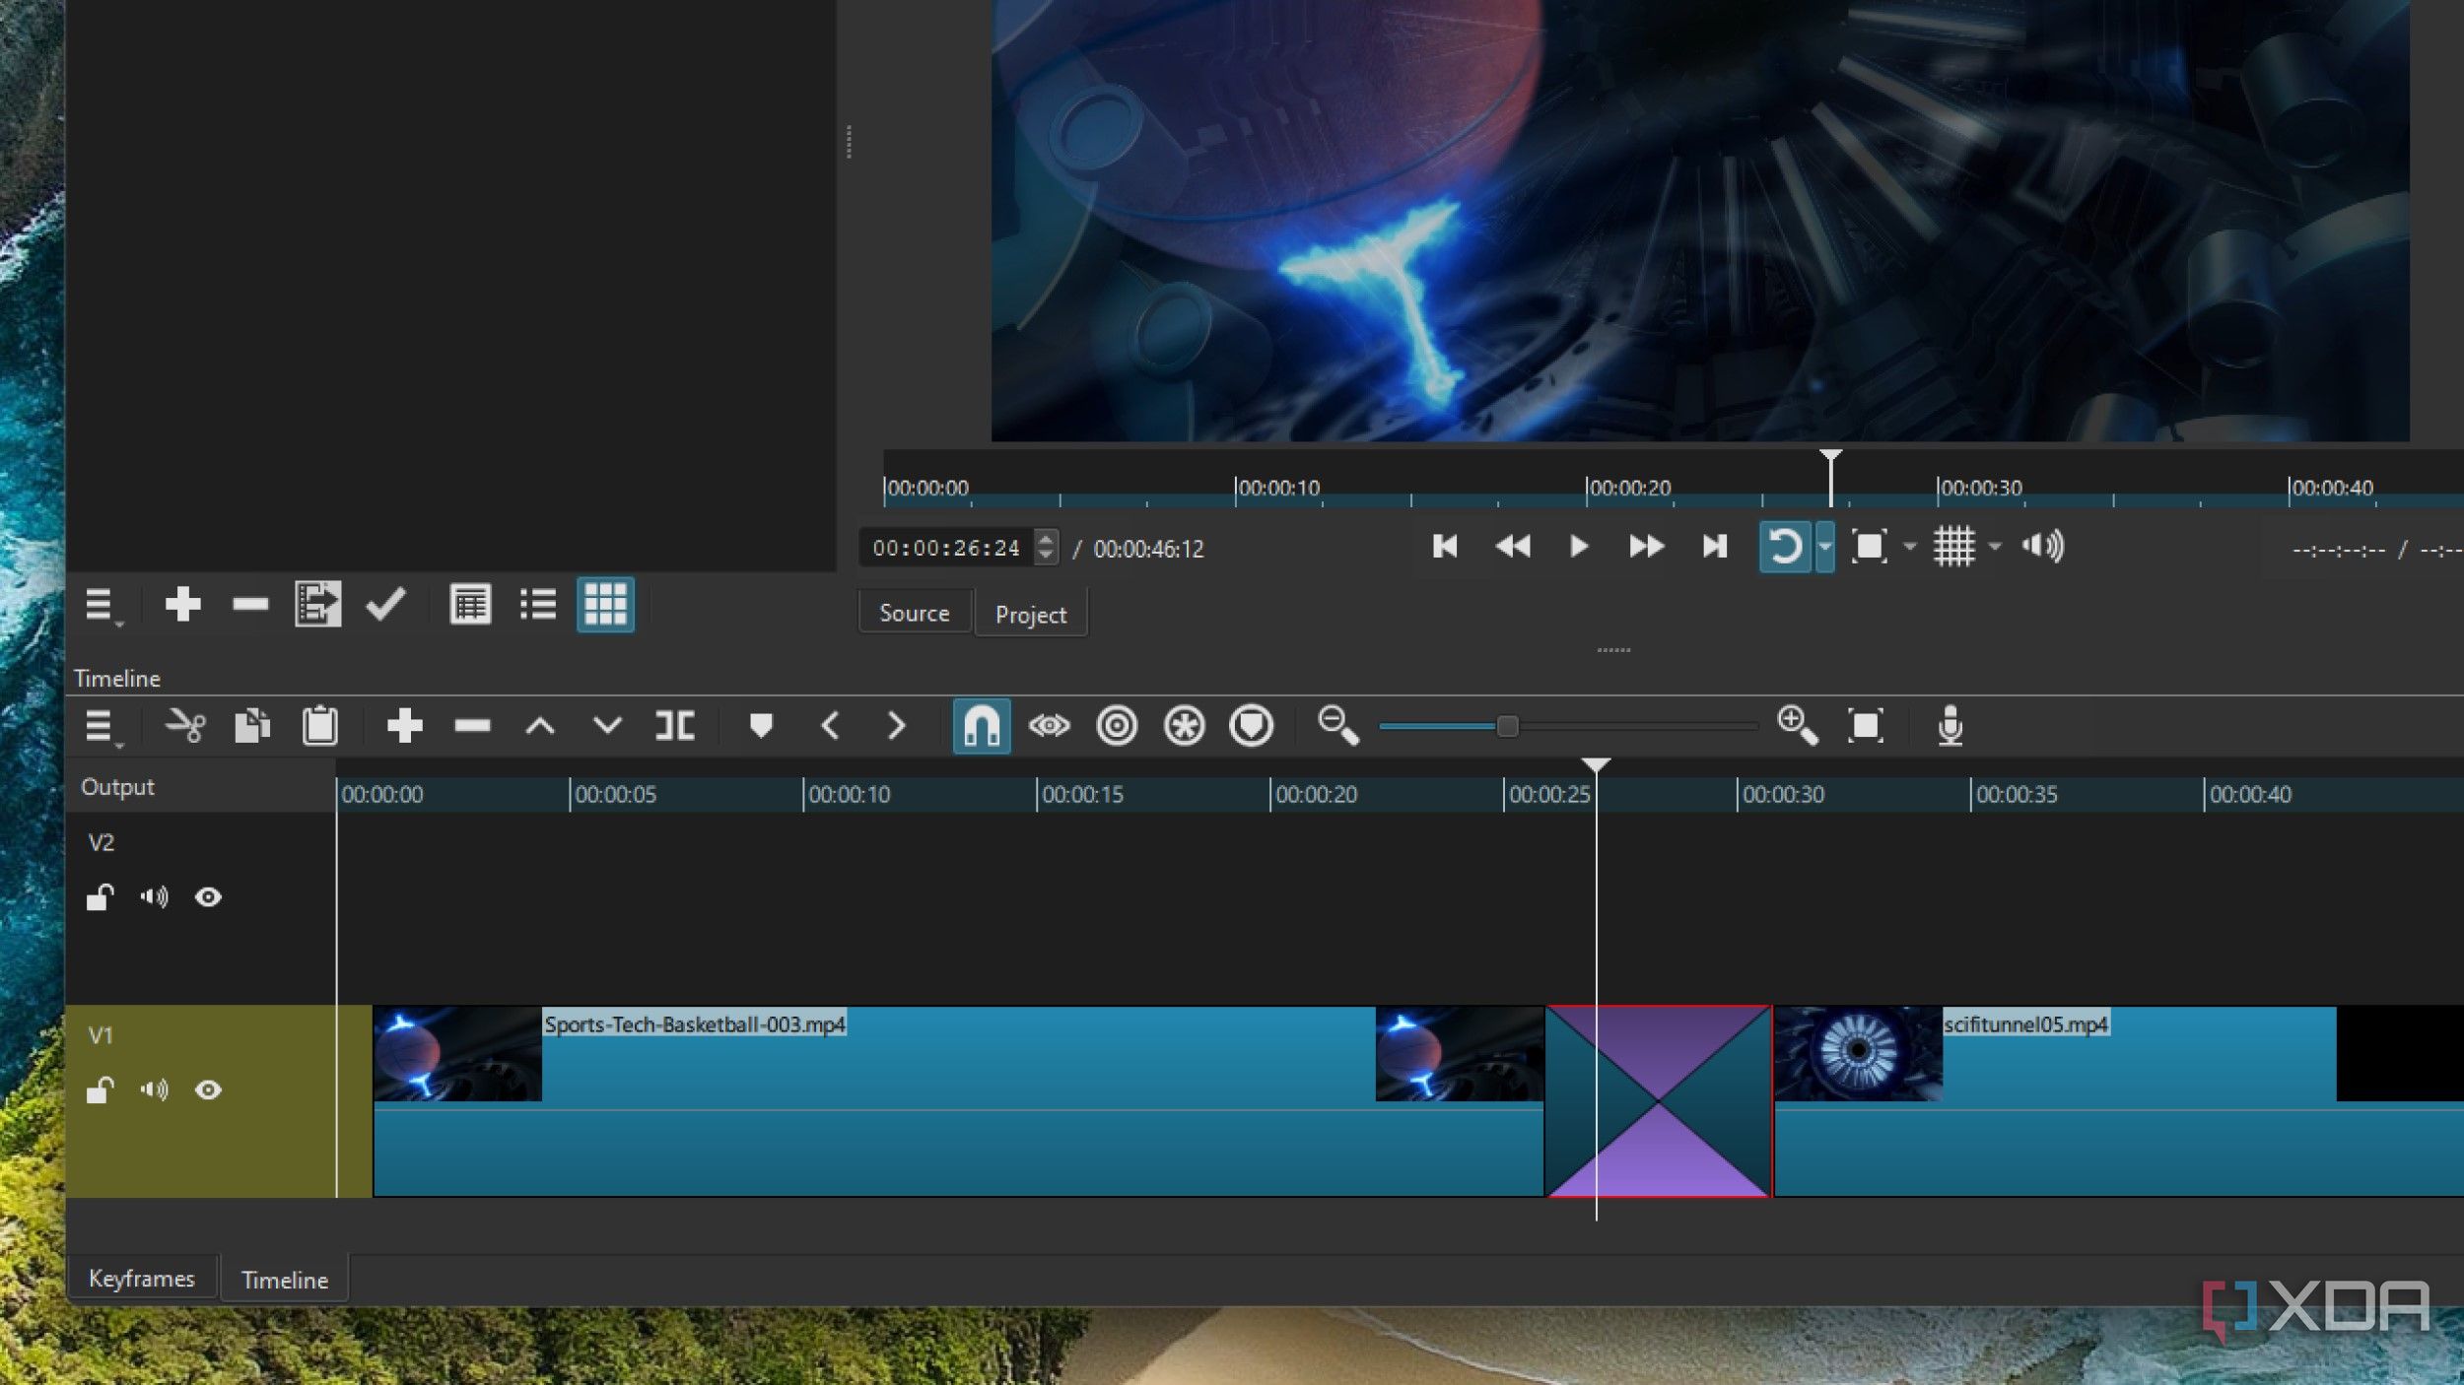Image resolution: width=2464 pixels, height=1385 pixels.
Task: Ripple delete with timeline minus icon
Action: pos(472,726)
